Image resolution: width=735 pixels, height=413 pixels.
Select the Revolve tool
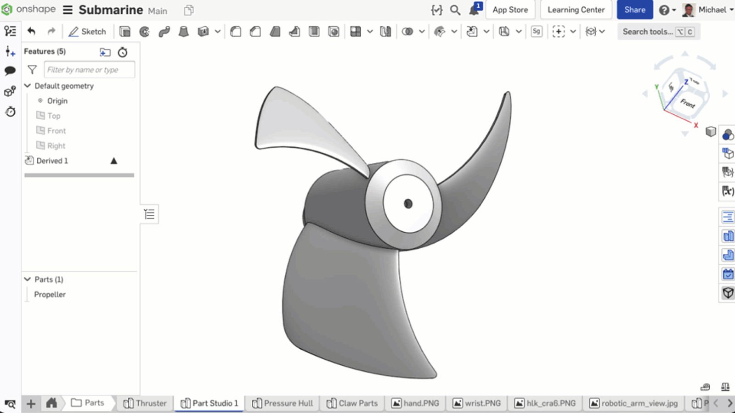click(x=144, y=32)
